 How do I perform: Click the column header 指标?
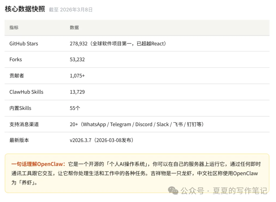(14, 28)
